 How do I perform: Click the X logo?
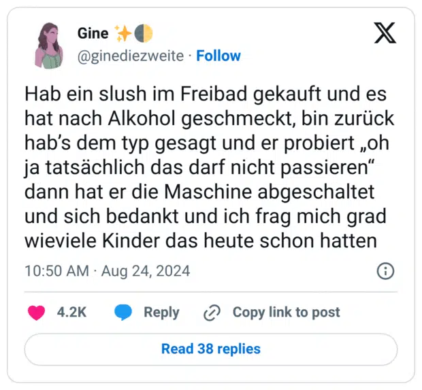coord(385,33)
